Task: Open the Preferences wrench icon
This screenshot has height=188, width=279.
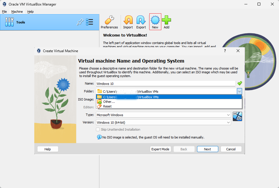Action: coord(109,20)
